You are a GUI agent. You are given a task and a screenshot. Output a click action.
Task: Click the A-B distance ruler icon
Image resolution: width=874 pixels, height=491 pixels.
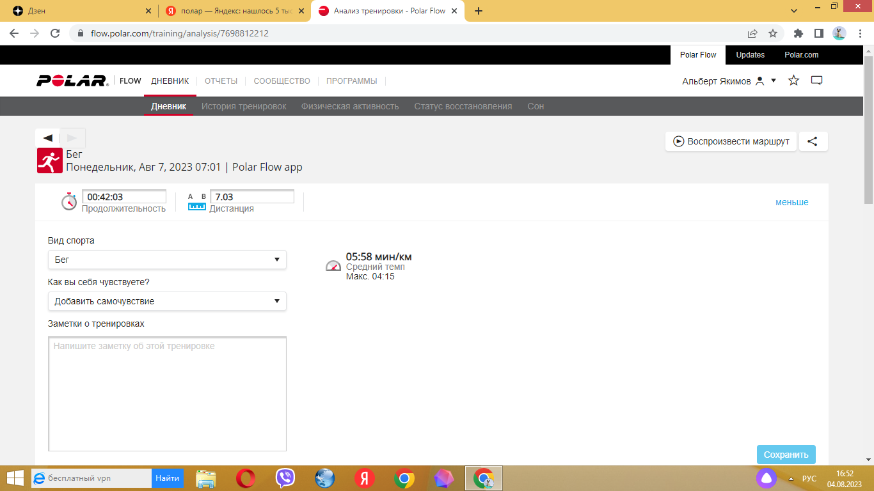[x=196, y=201]
